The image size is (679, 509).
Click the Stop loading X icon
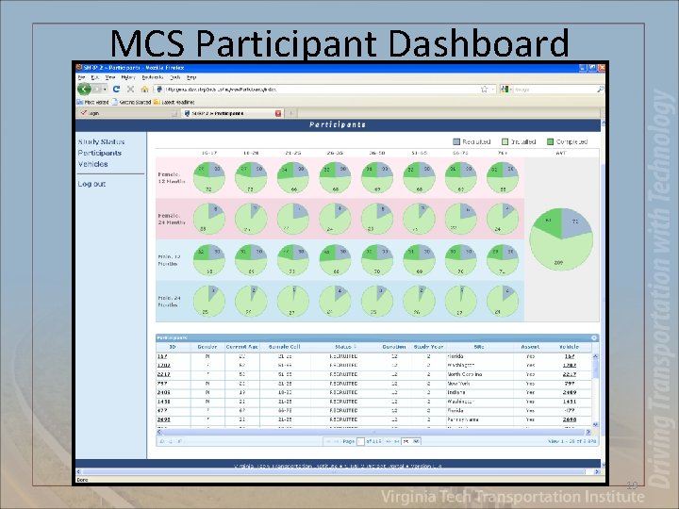pos(130,90)
